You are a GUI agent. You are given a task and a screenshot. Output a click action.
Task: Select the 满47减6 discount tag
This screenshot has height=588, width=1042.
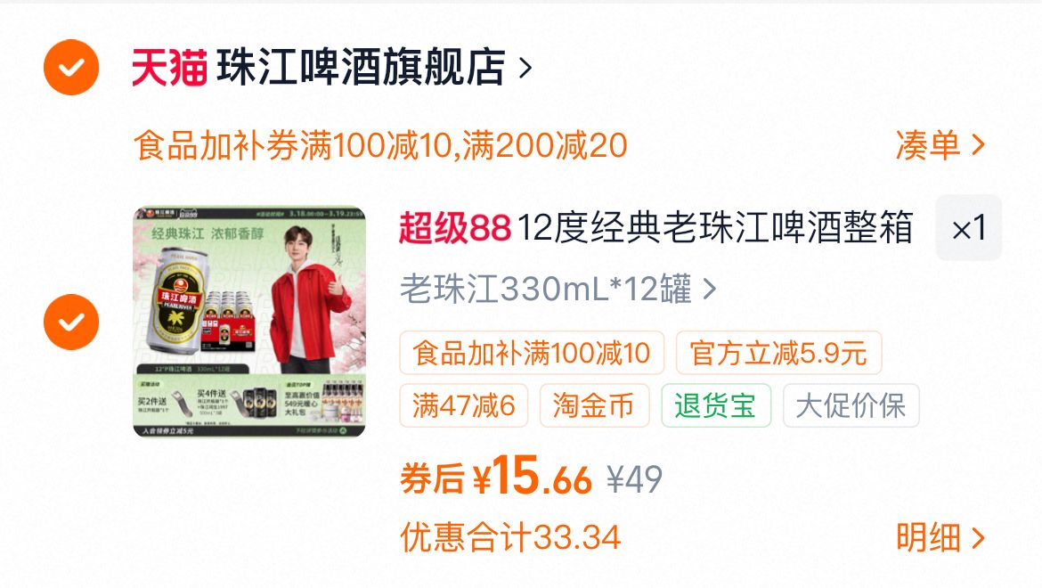464,405
